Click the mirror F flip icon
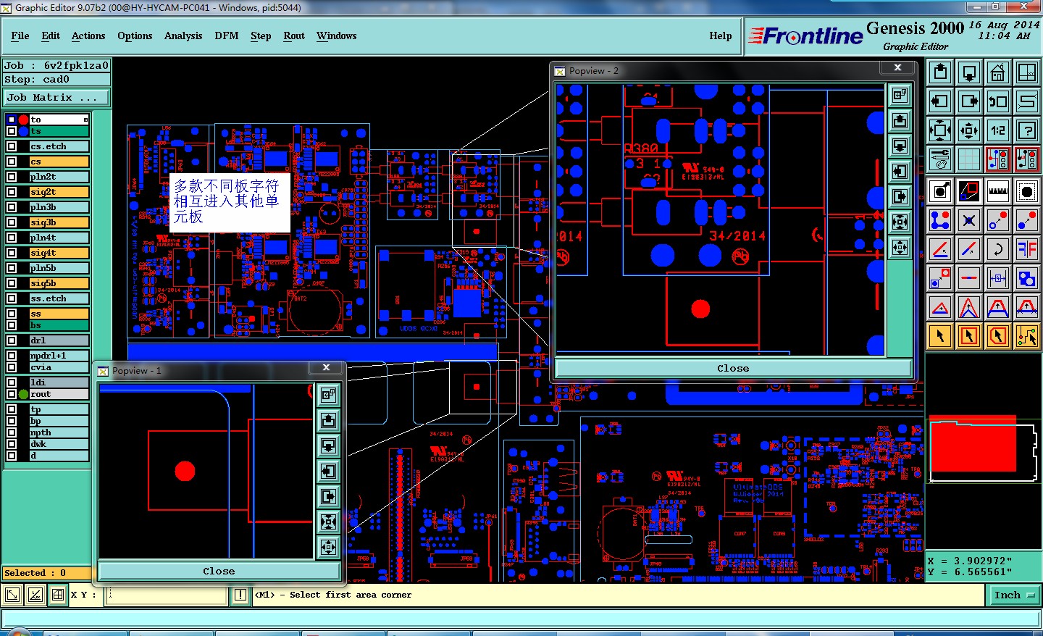1043x636 pixels. click(x=1027, y=249)
